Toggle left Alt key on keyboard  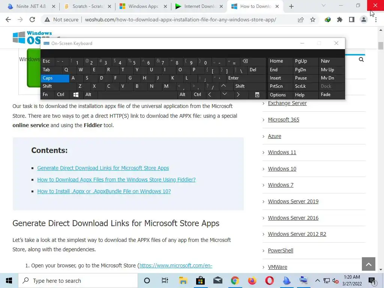(x=90, y=94)
